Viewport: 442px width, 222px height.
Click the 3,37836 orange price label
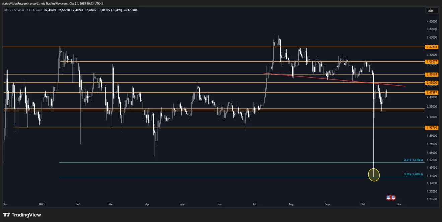[x=431, y=47]
